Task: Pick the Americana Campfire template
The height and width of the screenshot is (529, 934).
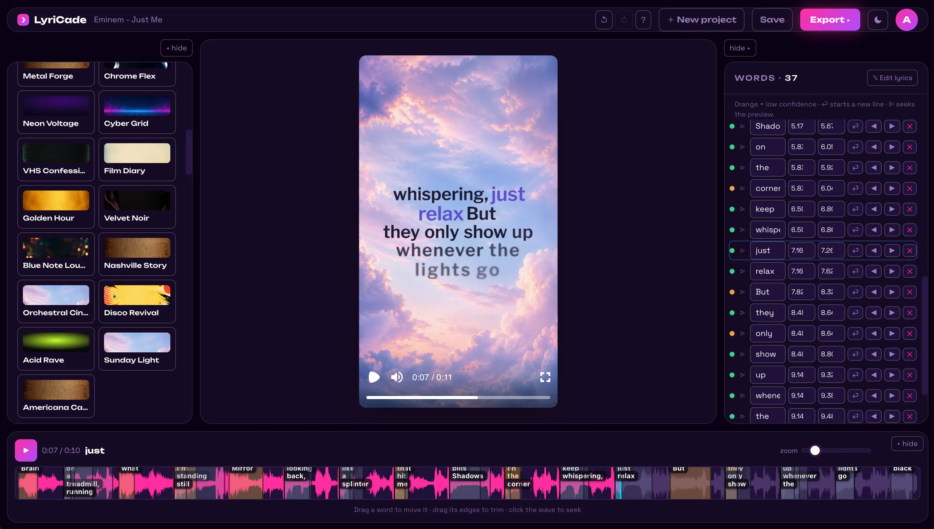Action: 56,396
